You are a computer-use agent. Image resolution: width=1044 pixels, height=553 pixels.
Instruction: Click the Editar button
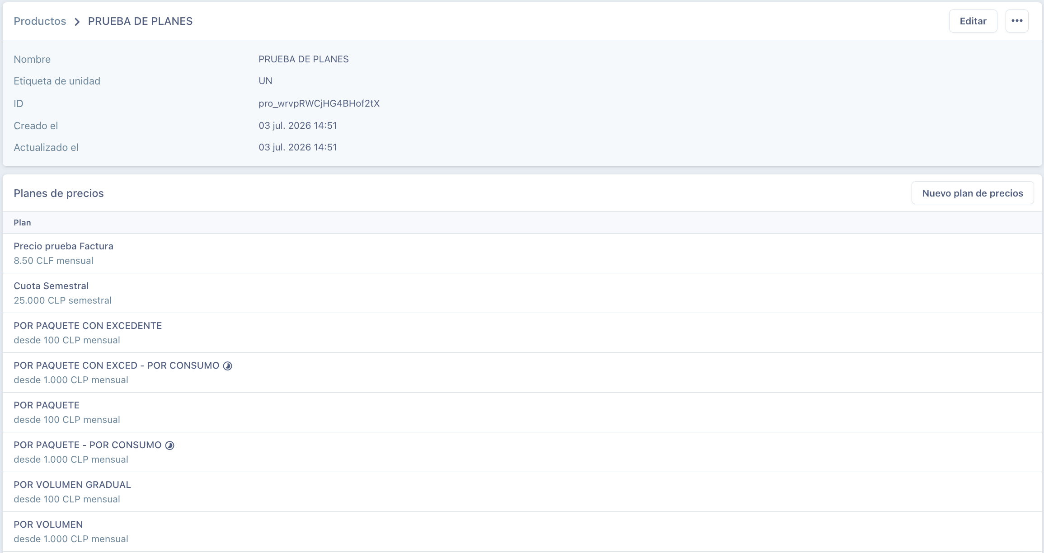point(973,21)
